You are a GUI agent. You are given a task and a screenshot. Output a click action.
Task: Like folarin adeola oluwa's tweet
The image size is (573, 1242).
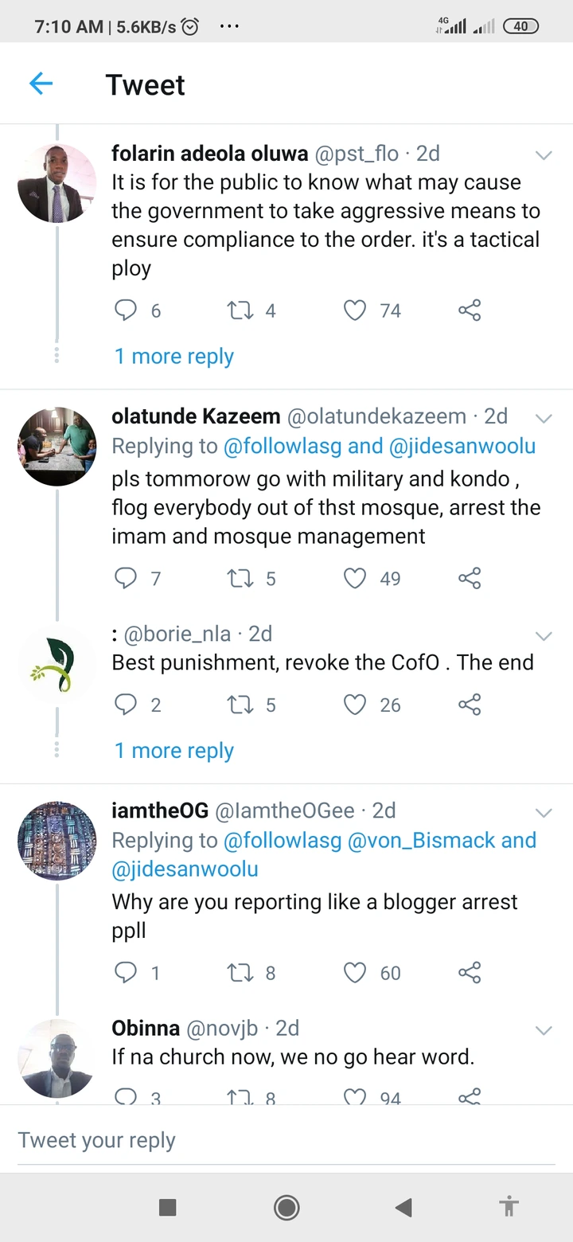pyautogui.click(x=355, y=310)
